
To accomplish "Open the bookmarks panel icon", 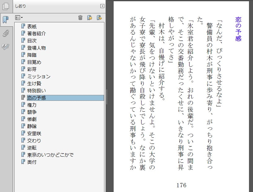I will point(6,20).
